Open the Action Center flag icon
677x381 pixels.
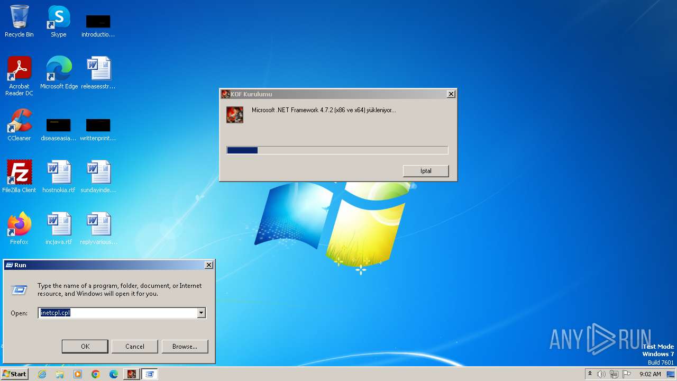[627, 374]
